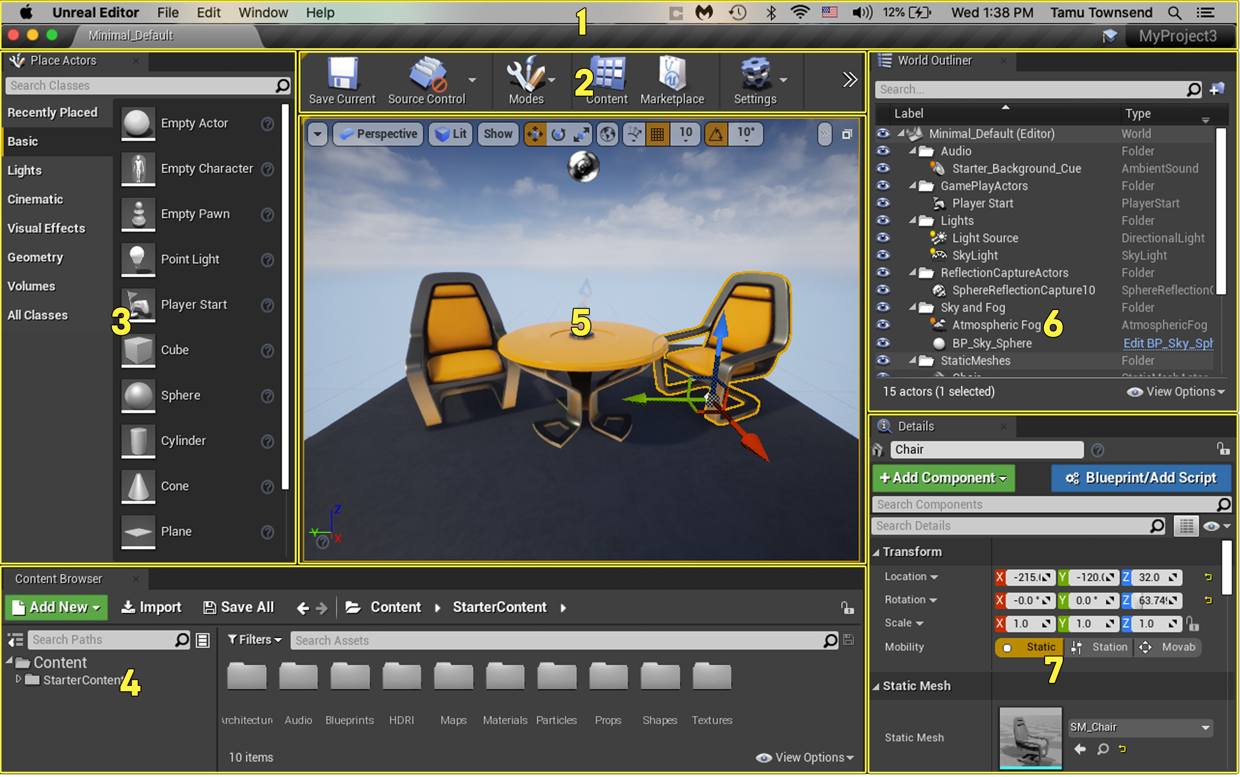Set Mobility to Static
The image size is (1240, 777).
(x=1030, y=647)
